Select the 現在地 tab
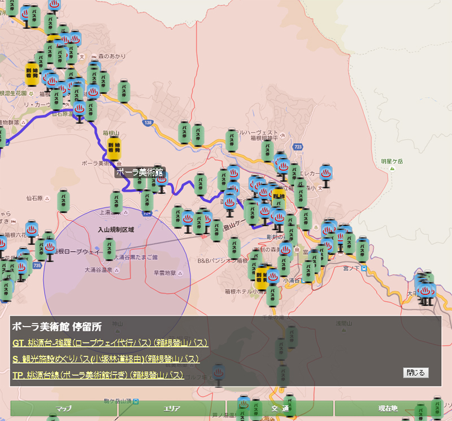The image size is (452, 421). [388, 409]
